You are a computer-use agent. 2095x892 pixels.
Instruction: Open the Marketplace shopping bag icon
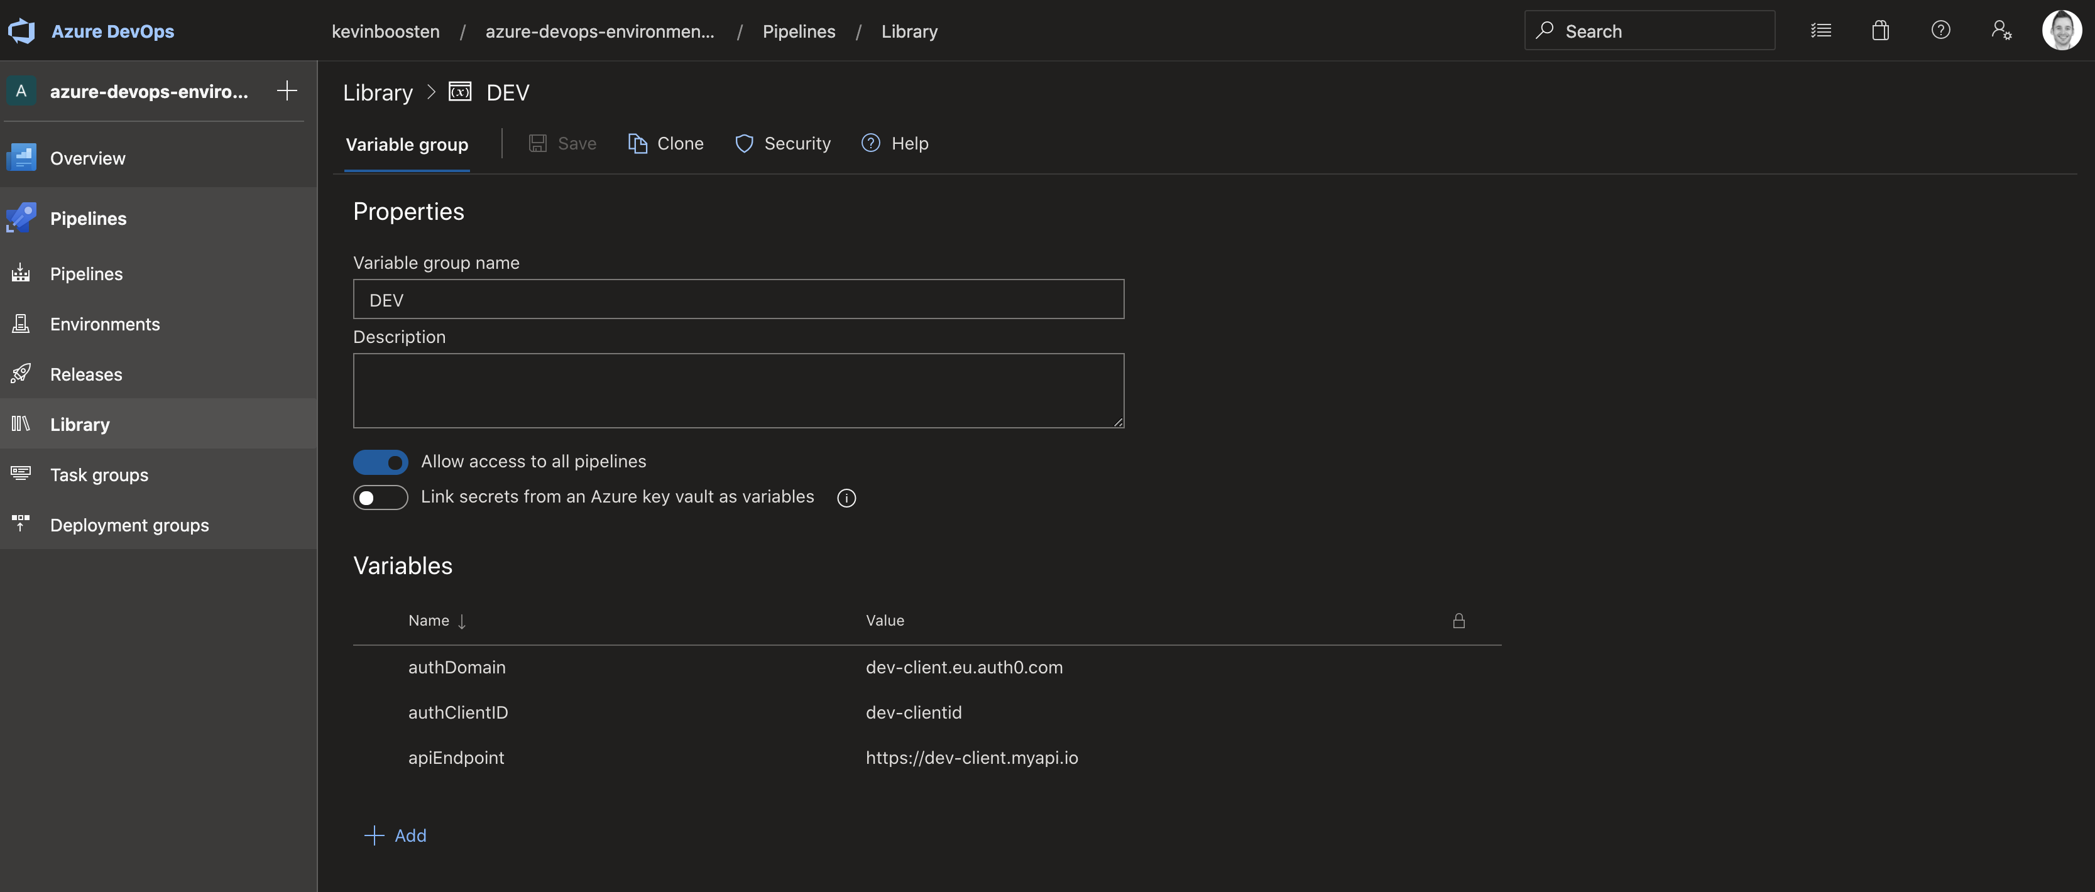click(x=1880, y=31)
